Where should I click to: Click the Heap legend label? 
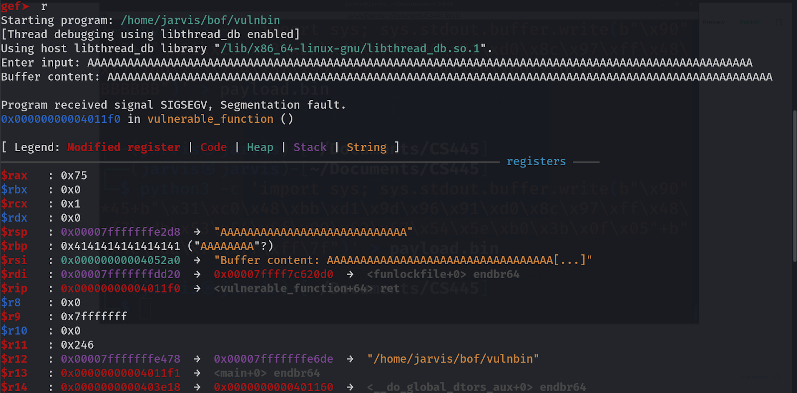pyautogui.click(x=260, y=147)
